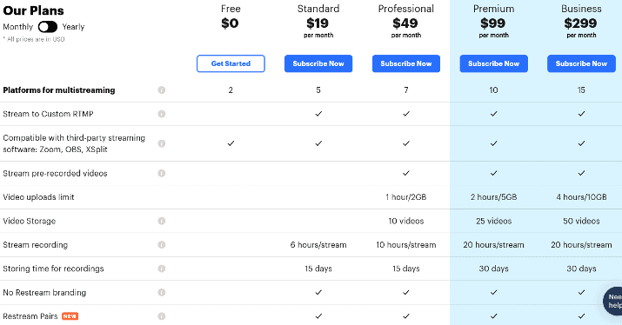Subscribe to the Standard $19 plan

[318, 63]
